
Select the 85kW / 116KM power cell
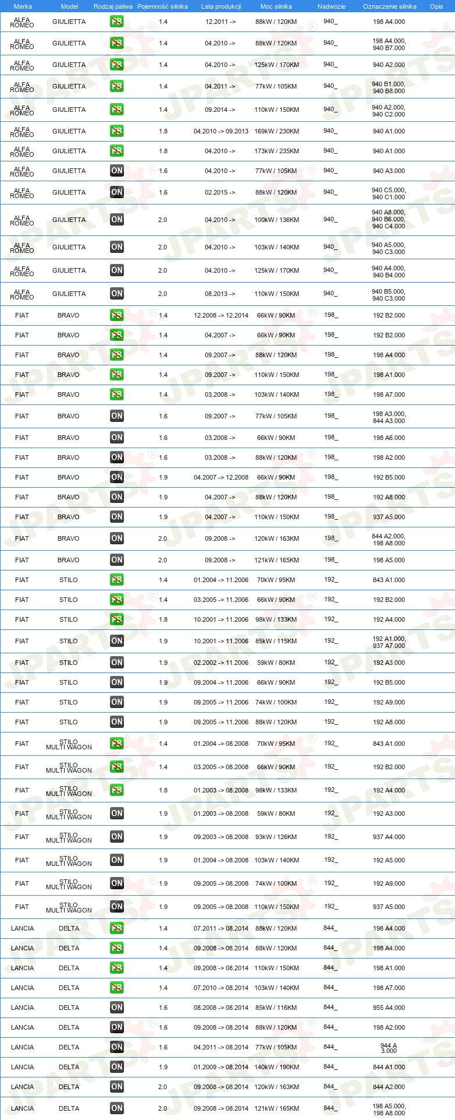tap(276, 1008)
